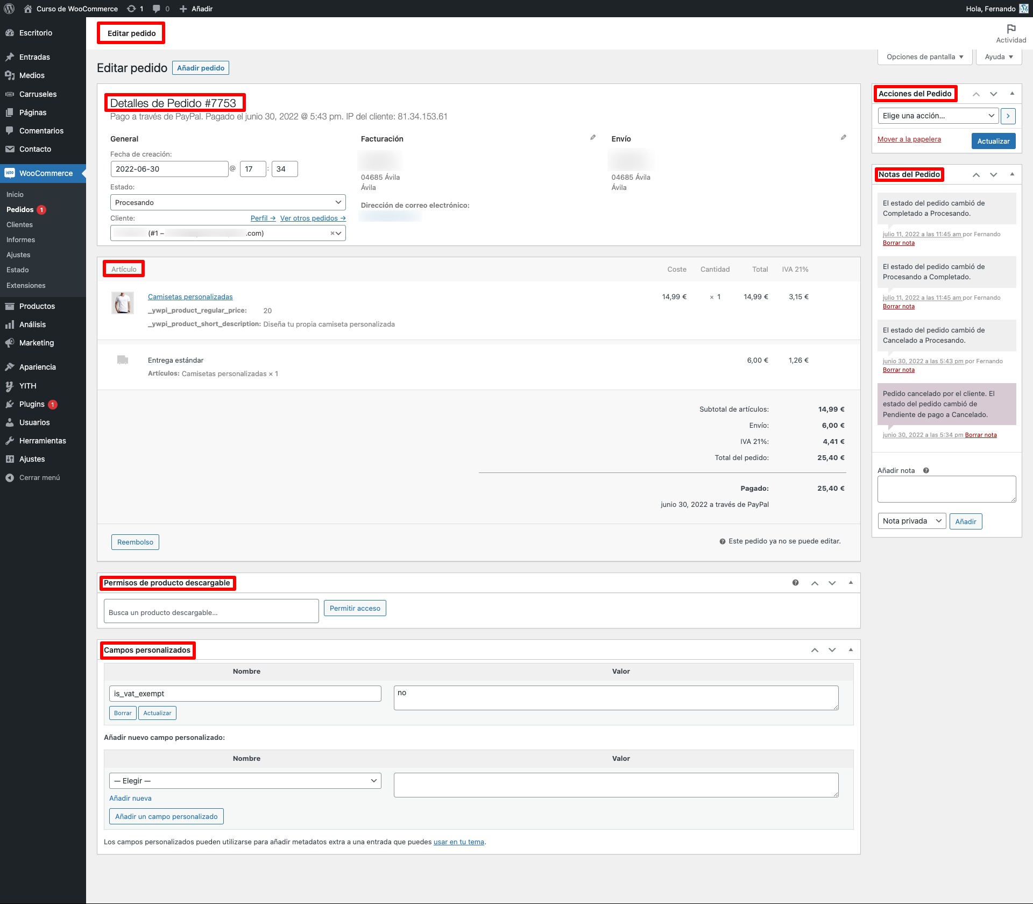This screenshot has height=904, width=1033.
Task: Open Análisis from the sidebar
Action: coord(10,324)
